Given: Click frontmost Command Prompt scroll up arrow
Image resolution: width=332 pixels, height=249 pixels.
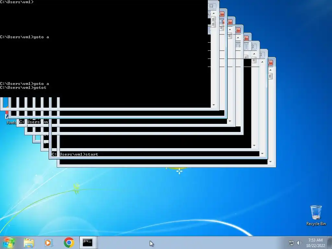Looking at the screenshot, I should click(214, 13).
